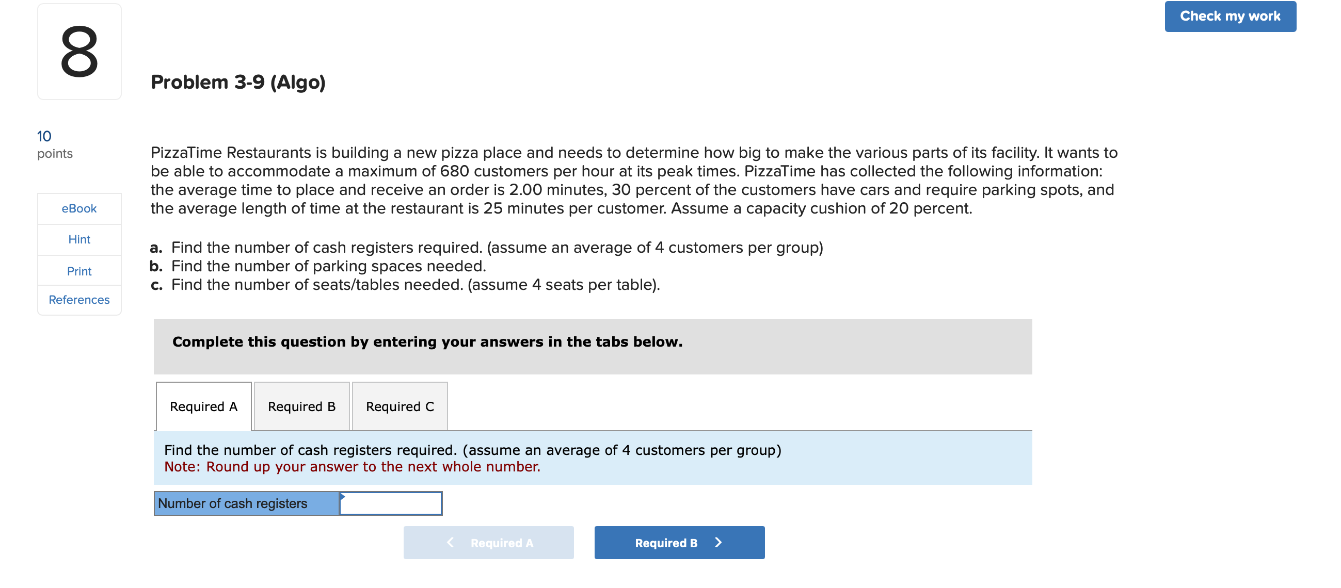Screen dimensions: 1341x588
Task: Switch to the Required B tab
Action: pos(301,406)
